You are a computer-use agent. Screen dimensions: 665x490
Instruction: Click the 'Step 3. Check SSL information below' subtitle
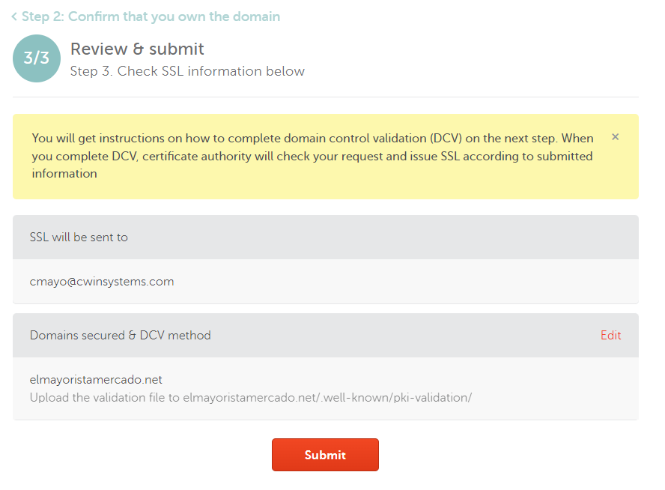187,72
